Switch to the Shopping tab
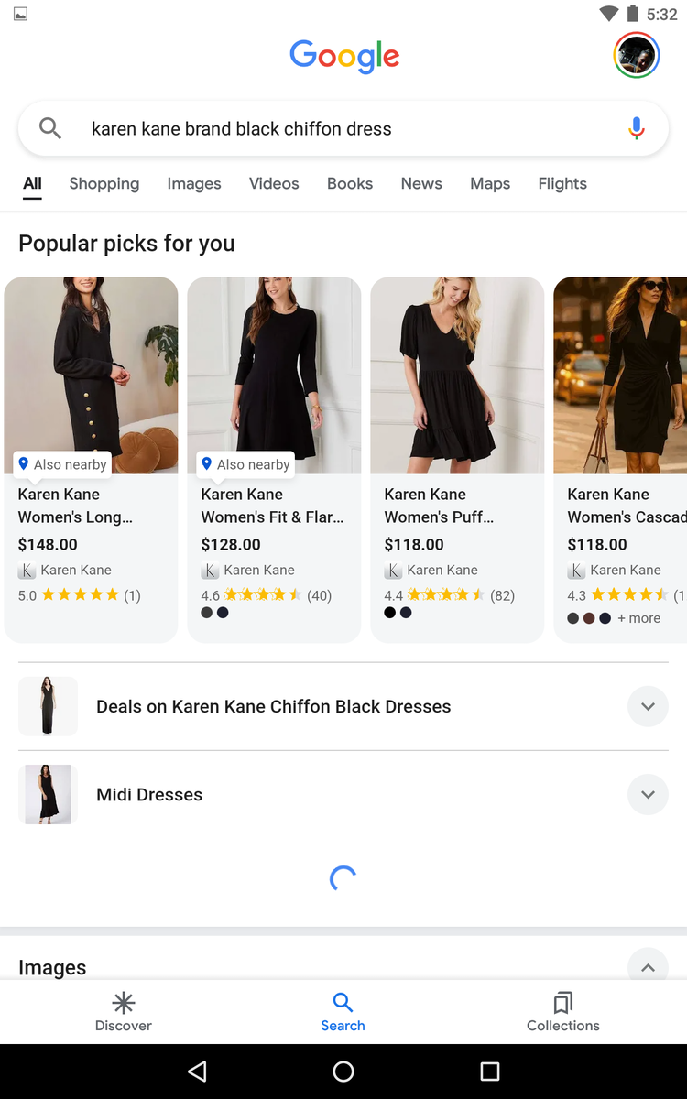687x1099 pixels. click(104, 183)
